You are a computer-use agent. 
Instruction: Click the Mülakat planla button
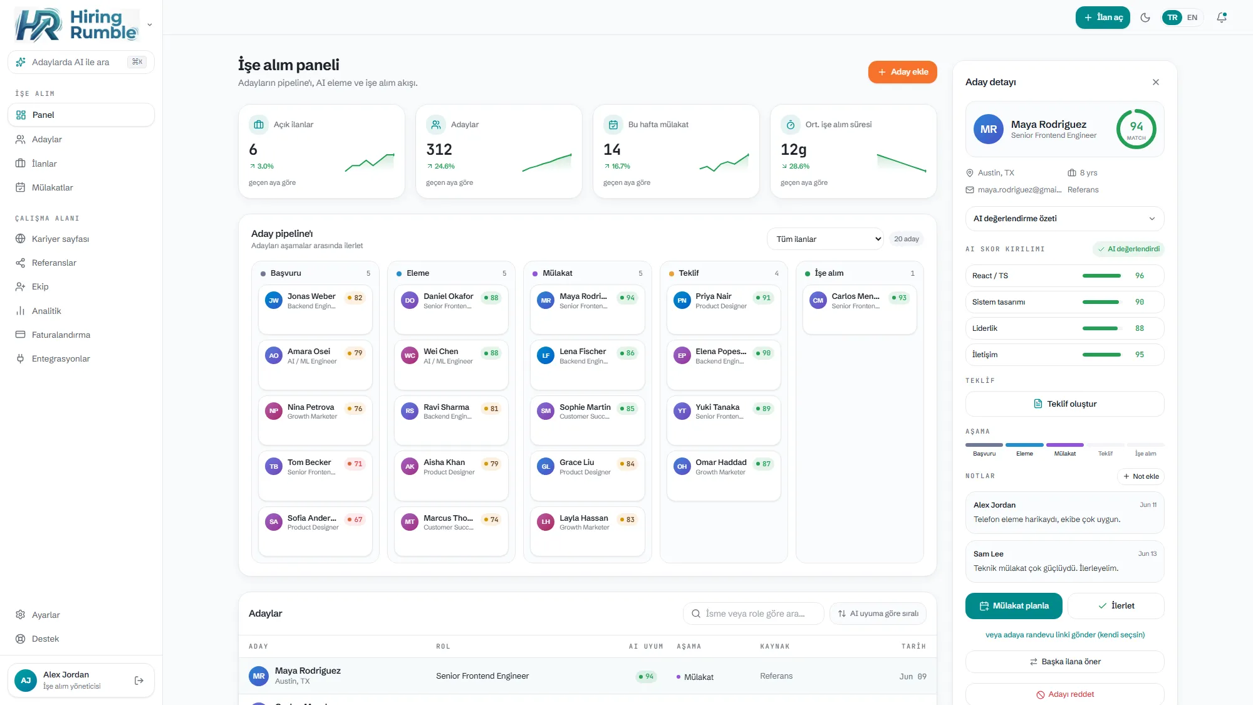(1014, 606)
